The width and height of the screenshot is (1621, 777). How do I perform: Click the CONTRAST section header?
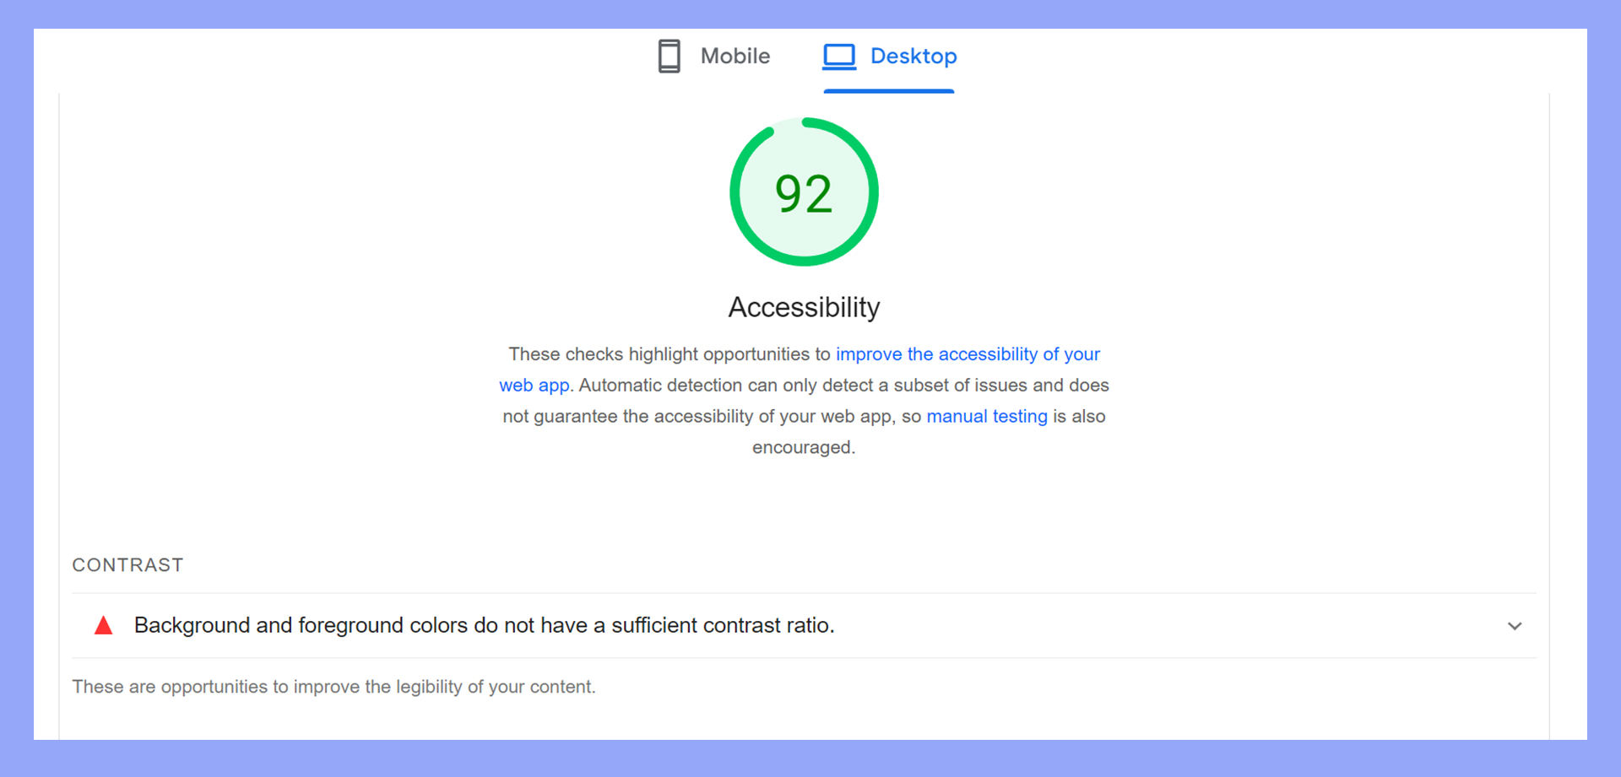coord(127,564)
